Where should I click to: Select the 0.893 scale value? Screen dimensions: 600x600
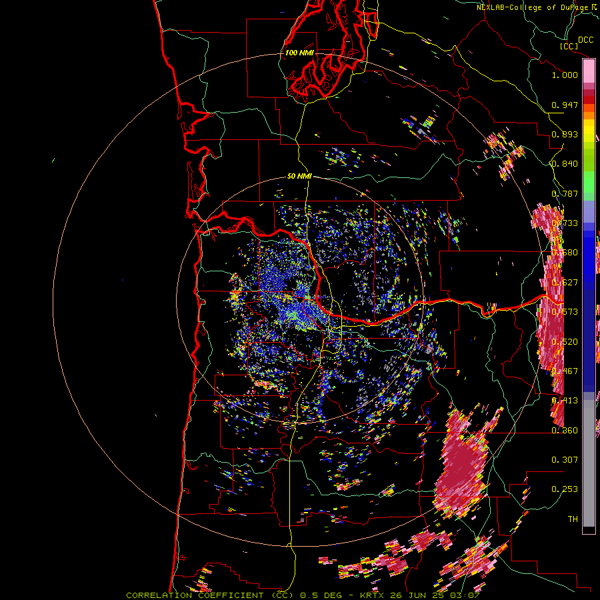[565, 134]
